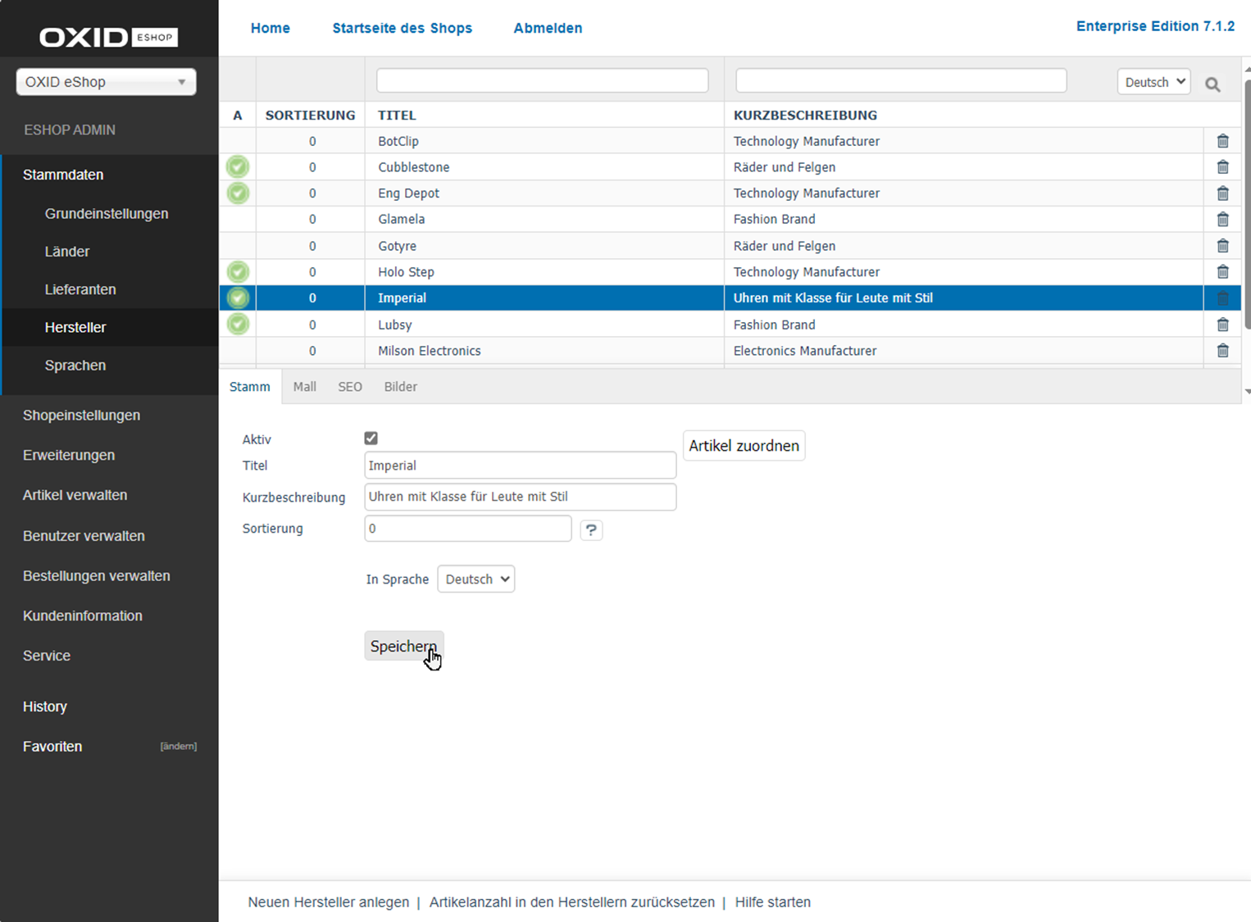Open the list language Deutsch dropdown
The height and width of the screenshot is (922, 1251).
pos(1153,82)
